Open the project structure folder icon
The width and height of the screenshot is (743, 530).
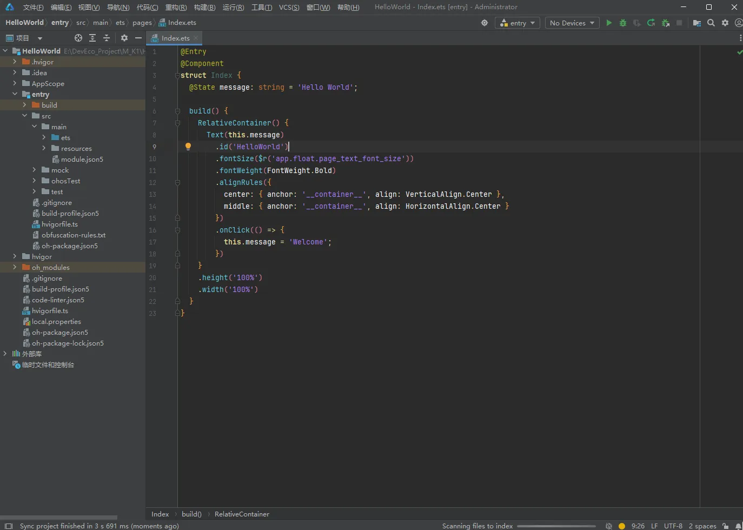697,23
